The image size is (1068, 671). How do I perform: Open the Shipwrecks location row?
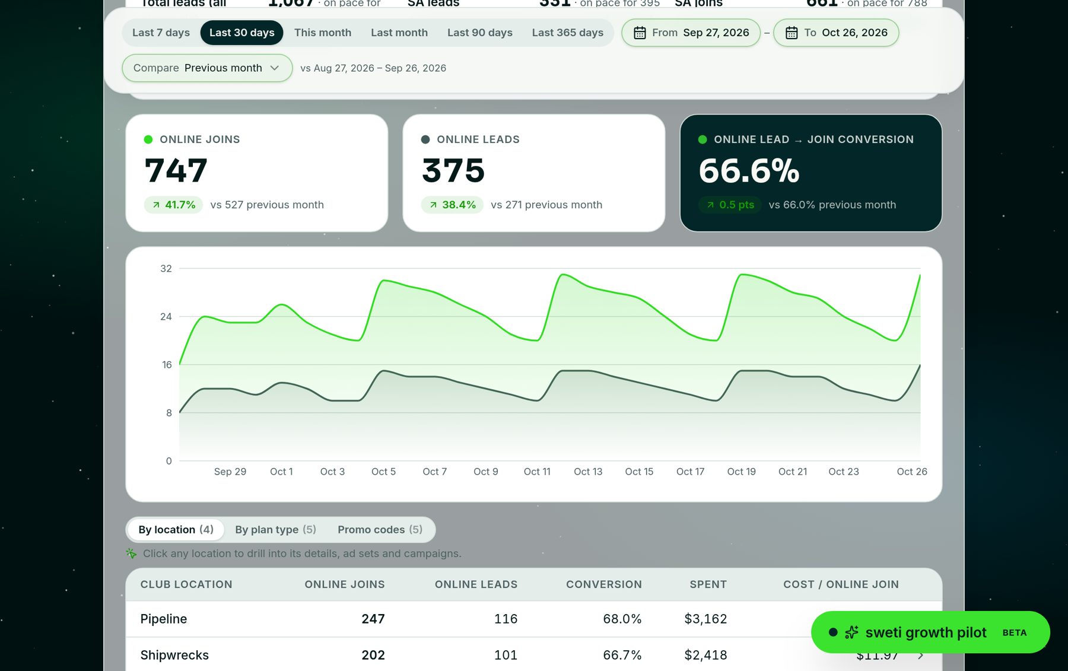533,655
